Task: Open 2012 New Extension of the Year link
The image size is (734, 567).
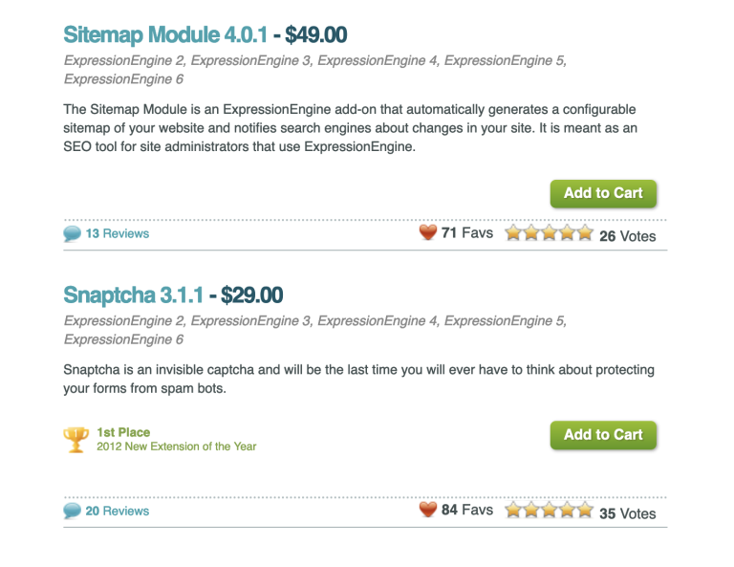Action: 177,447
